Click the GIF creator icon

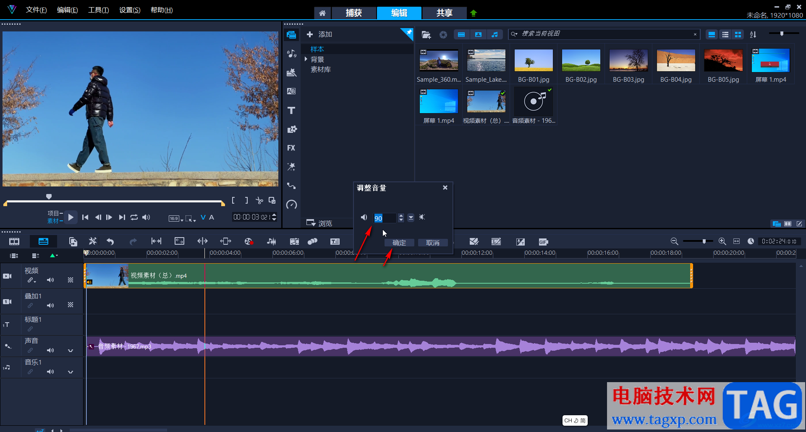click(543, 242)
